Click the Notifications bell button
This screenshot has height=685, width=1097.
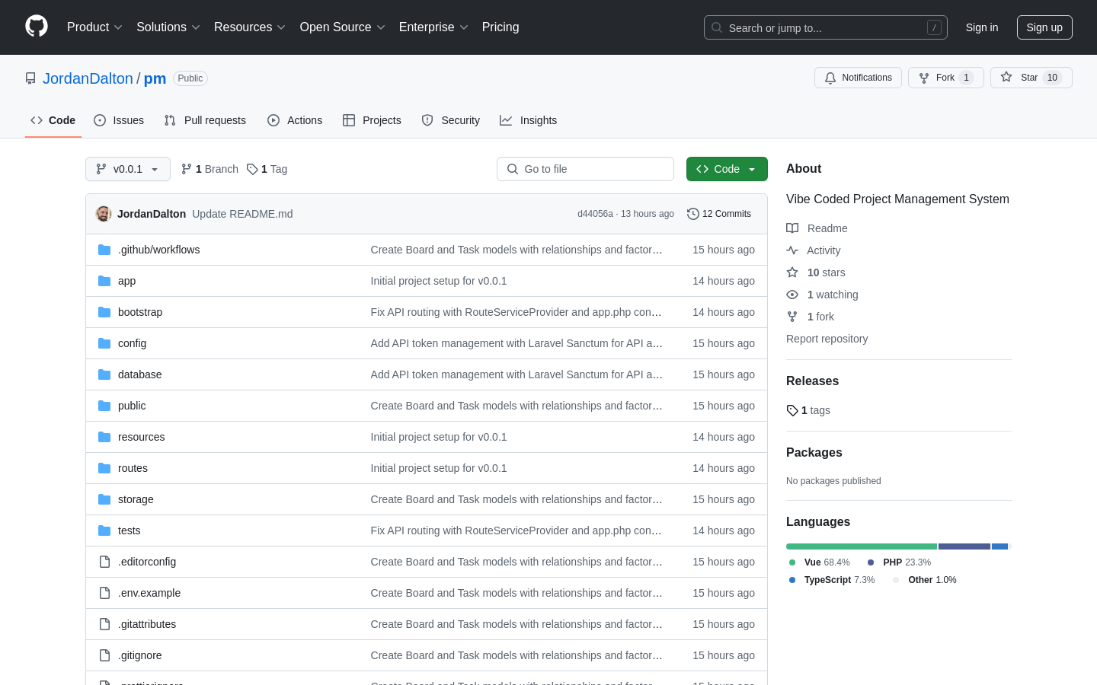(858, 78)
